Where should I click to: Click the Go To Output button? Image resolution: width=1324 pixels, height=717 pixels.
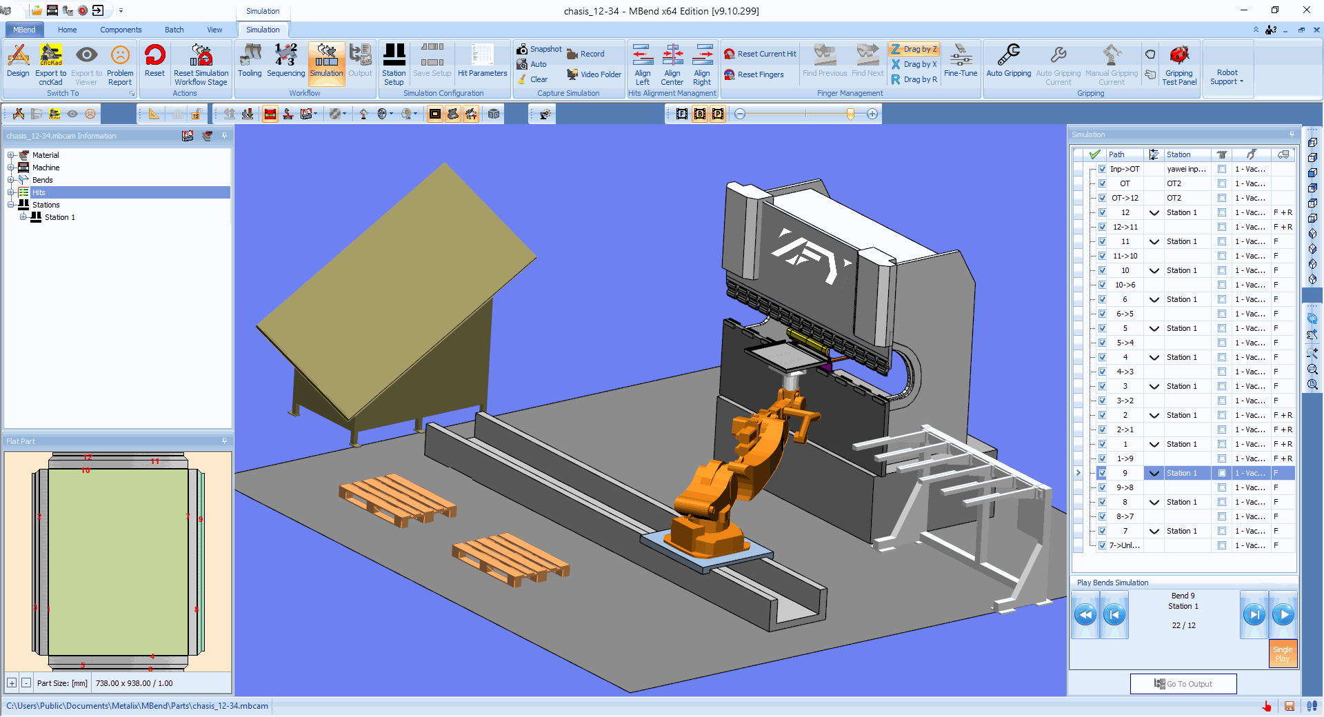click(x=1183, y=683)
